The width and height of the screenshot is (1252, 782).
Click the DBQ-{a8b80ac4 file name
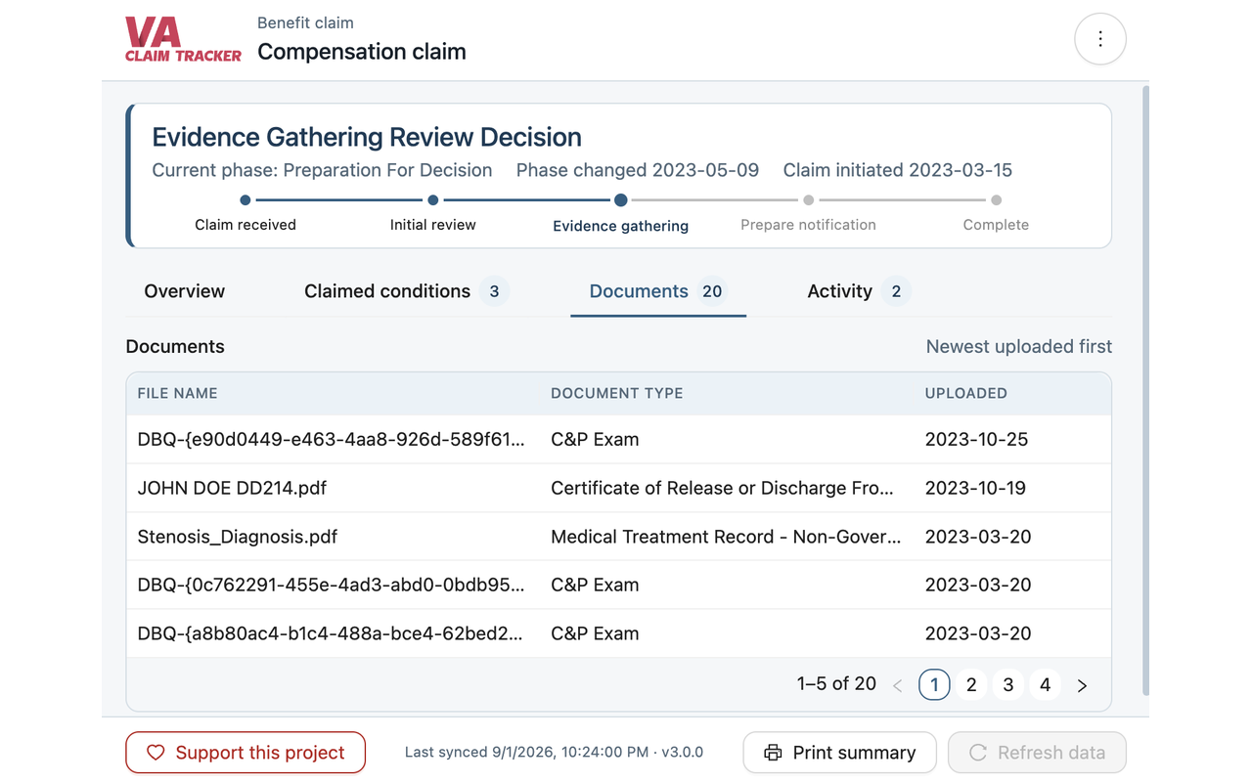tap(331, 633)
